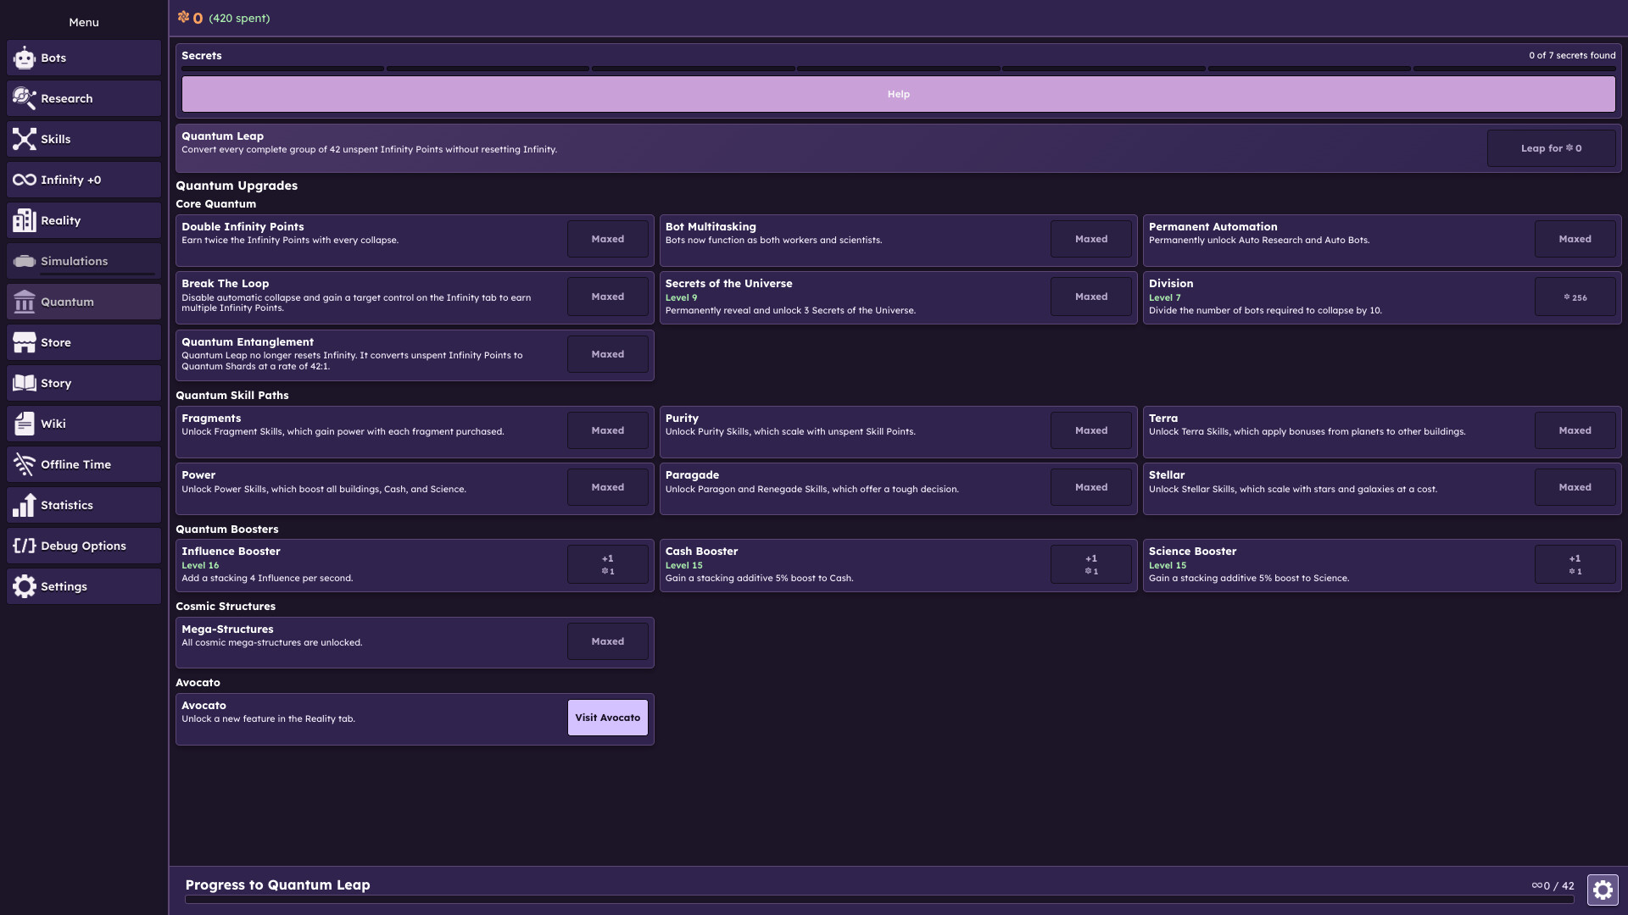
Task: Add +1 level to Cash Booster
Action: [x=1091, y=564]
